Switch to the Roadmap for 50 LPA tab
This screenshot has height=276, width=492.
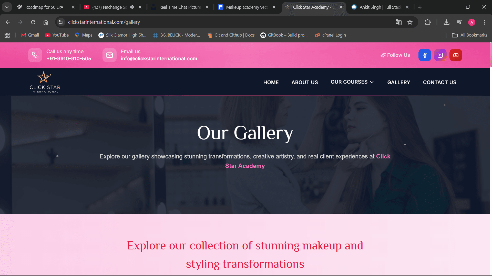coord(44,7)
